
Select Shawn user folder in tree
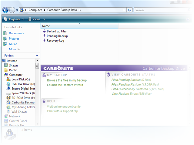pos(13,66)
